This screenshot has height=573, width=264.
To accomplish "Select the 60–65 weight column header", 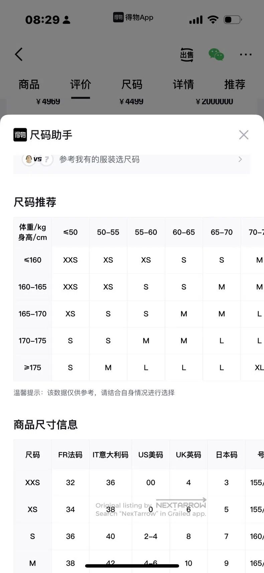I will click(184, 232).
